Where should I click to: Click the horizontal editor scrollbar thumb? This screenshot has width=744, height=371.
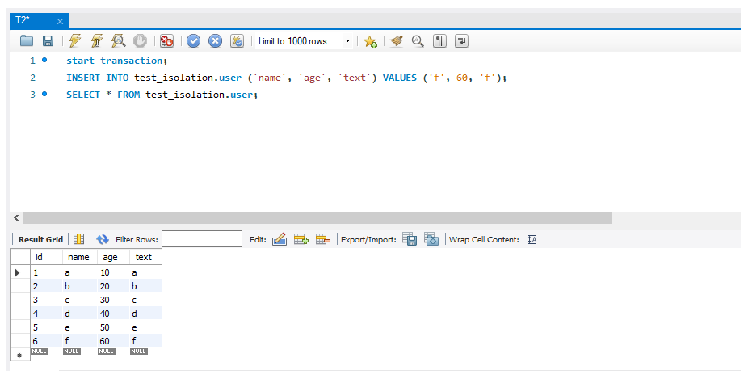317,218
